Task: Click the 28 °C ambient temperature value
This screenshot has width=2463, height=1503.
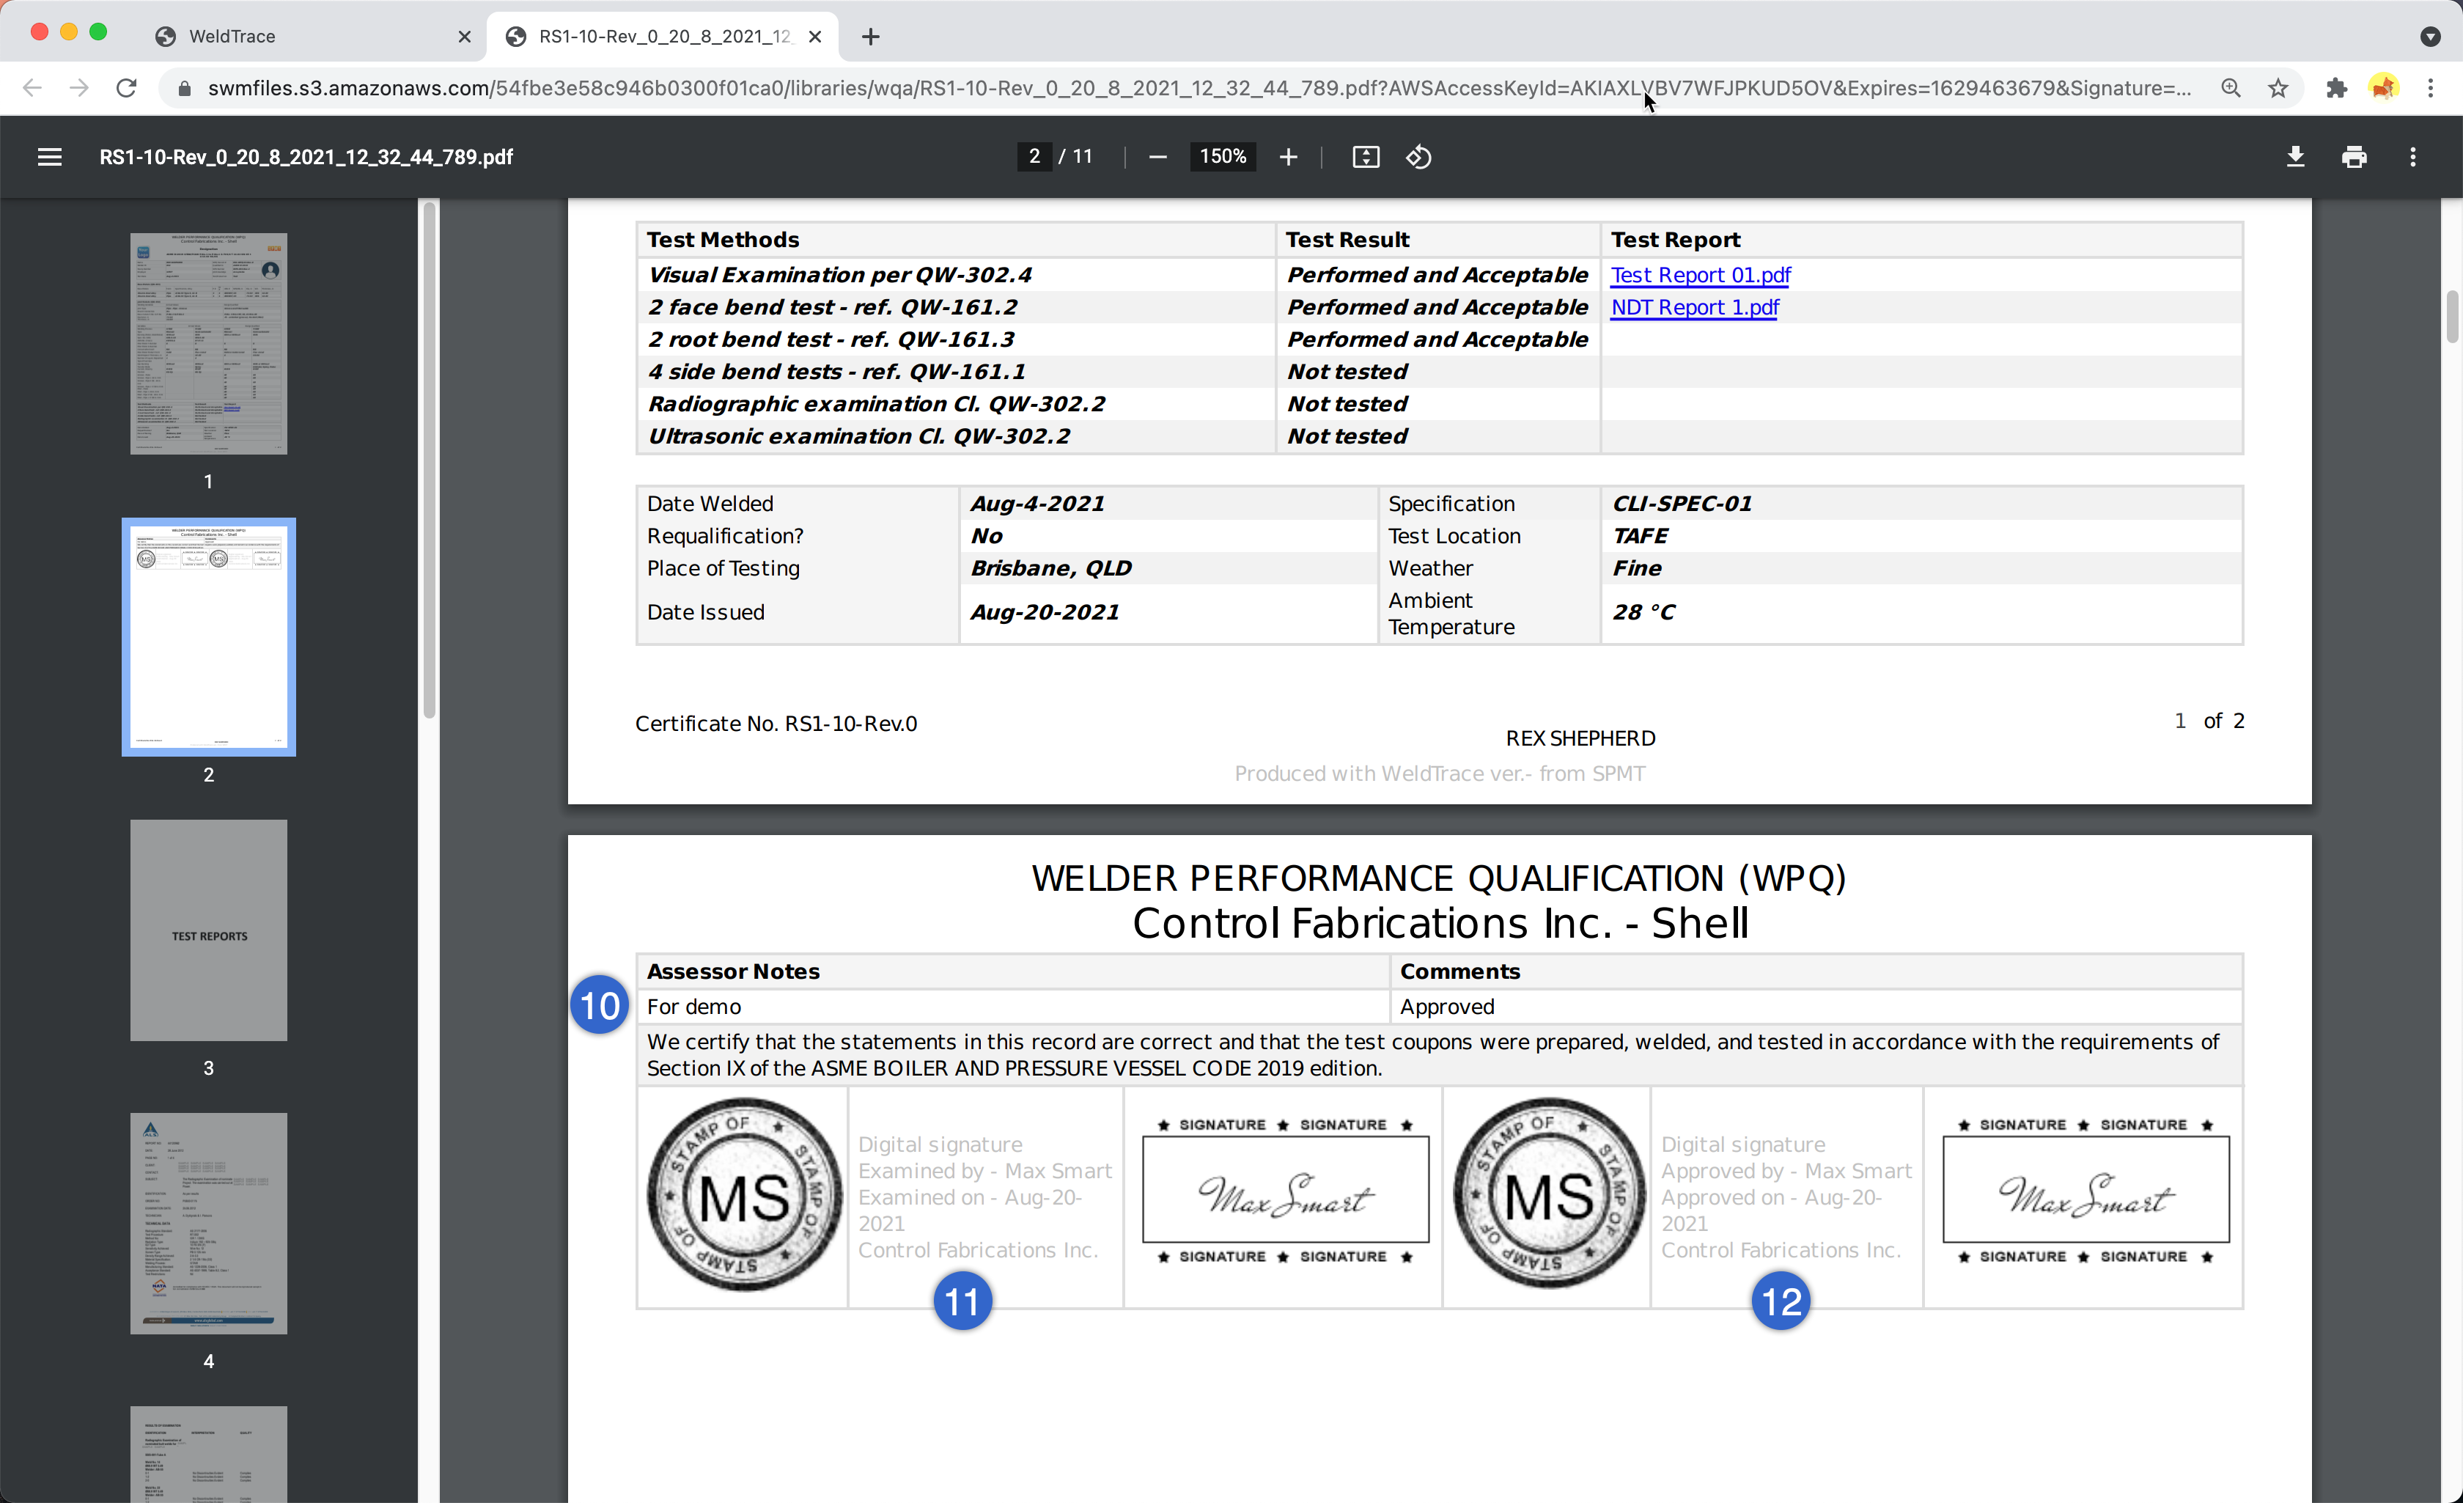Action: (x=1642, y=612)
